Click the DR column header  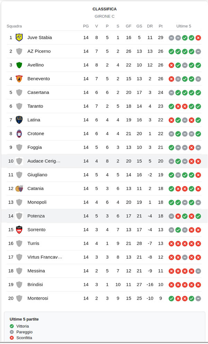(x=150, y=26)
